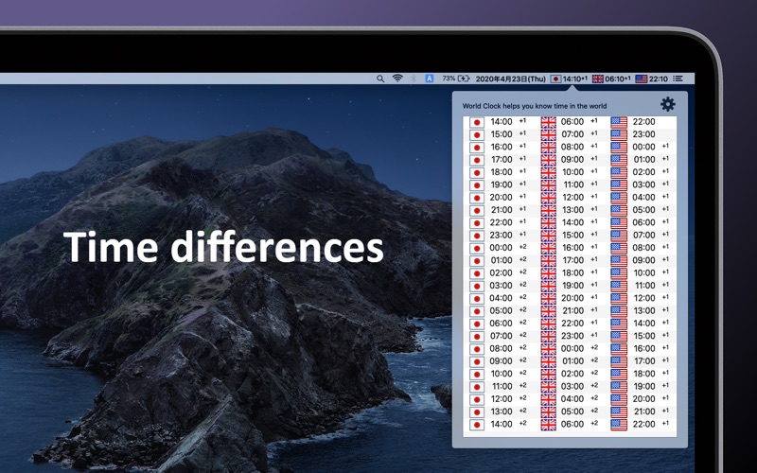Image resolution: width=757 pixels, height=473 pixels.
Task: Open the Wi-Fi menu bar icon
Action: coord(397,79)
